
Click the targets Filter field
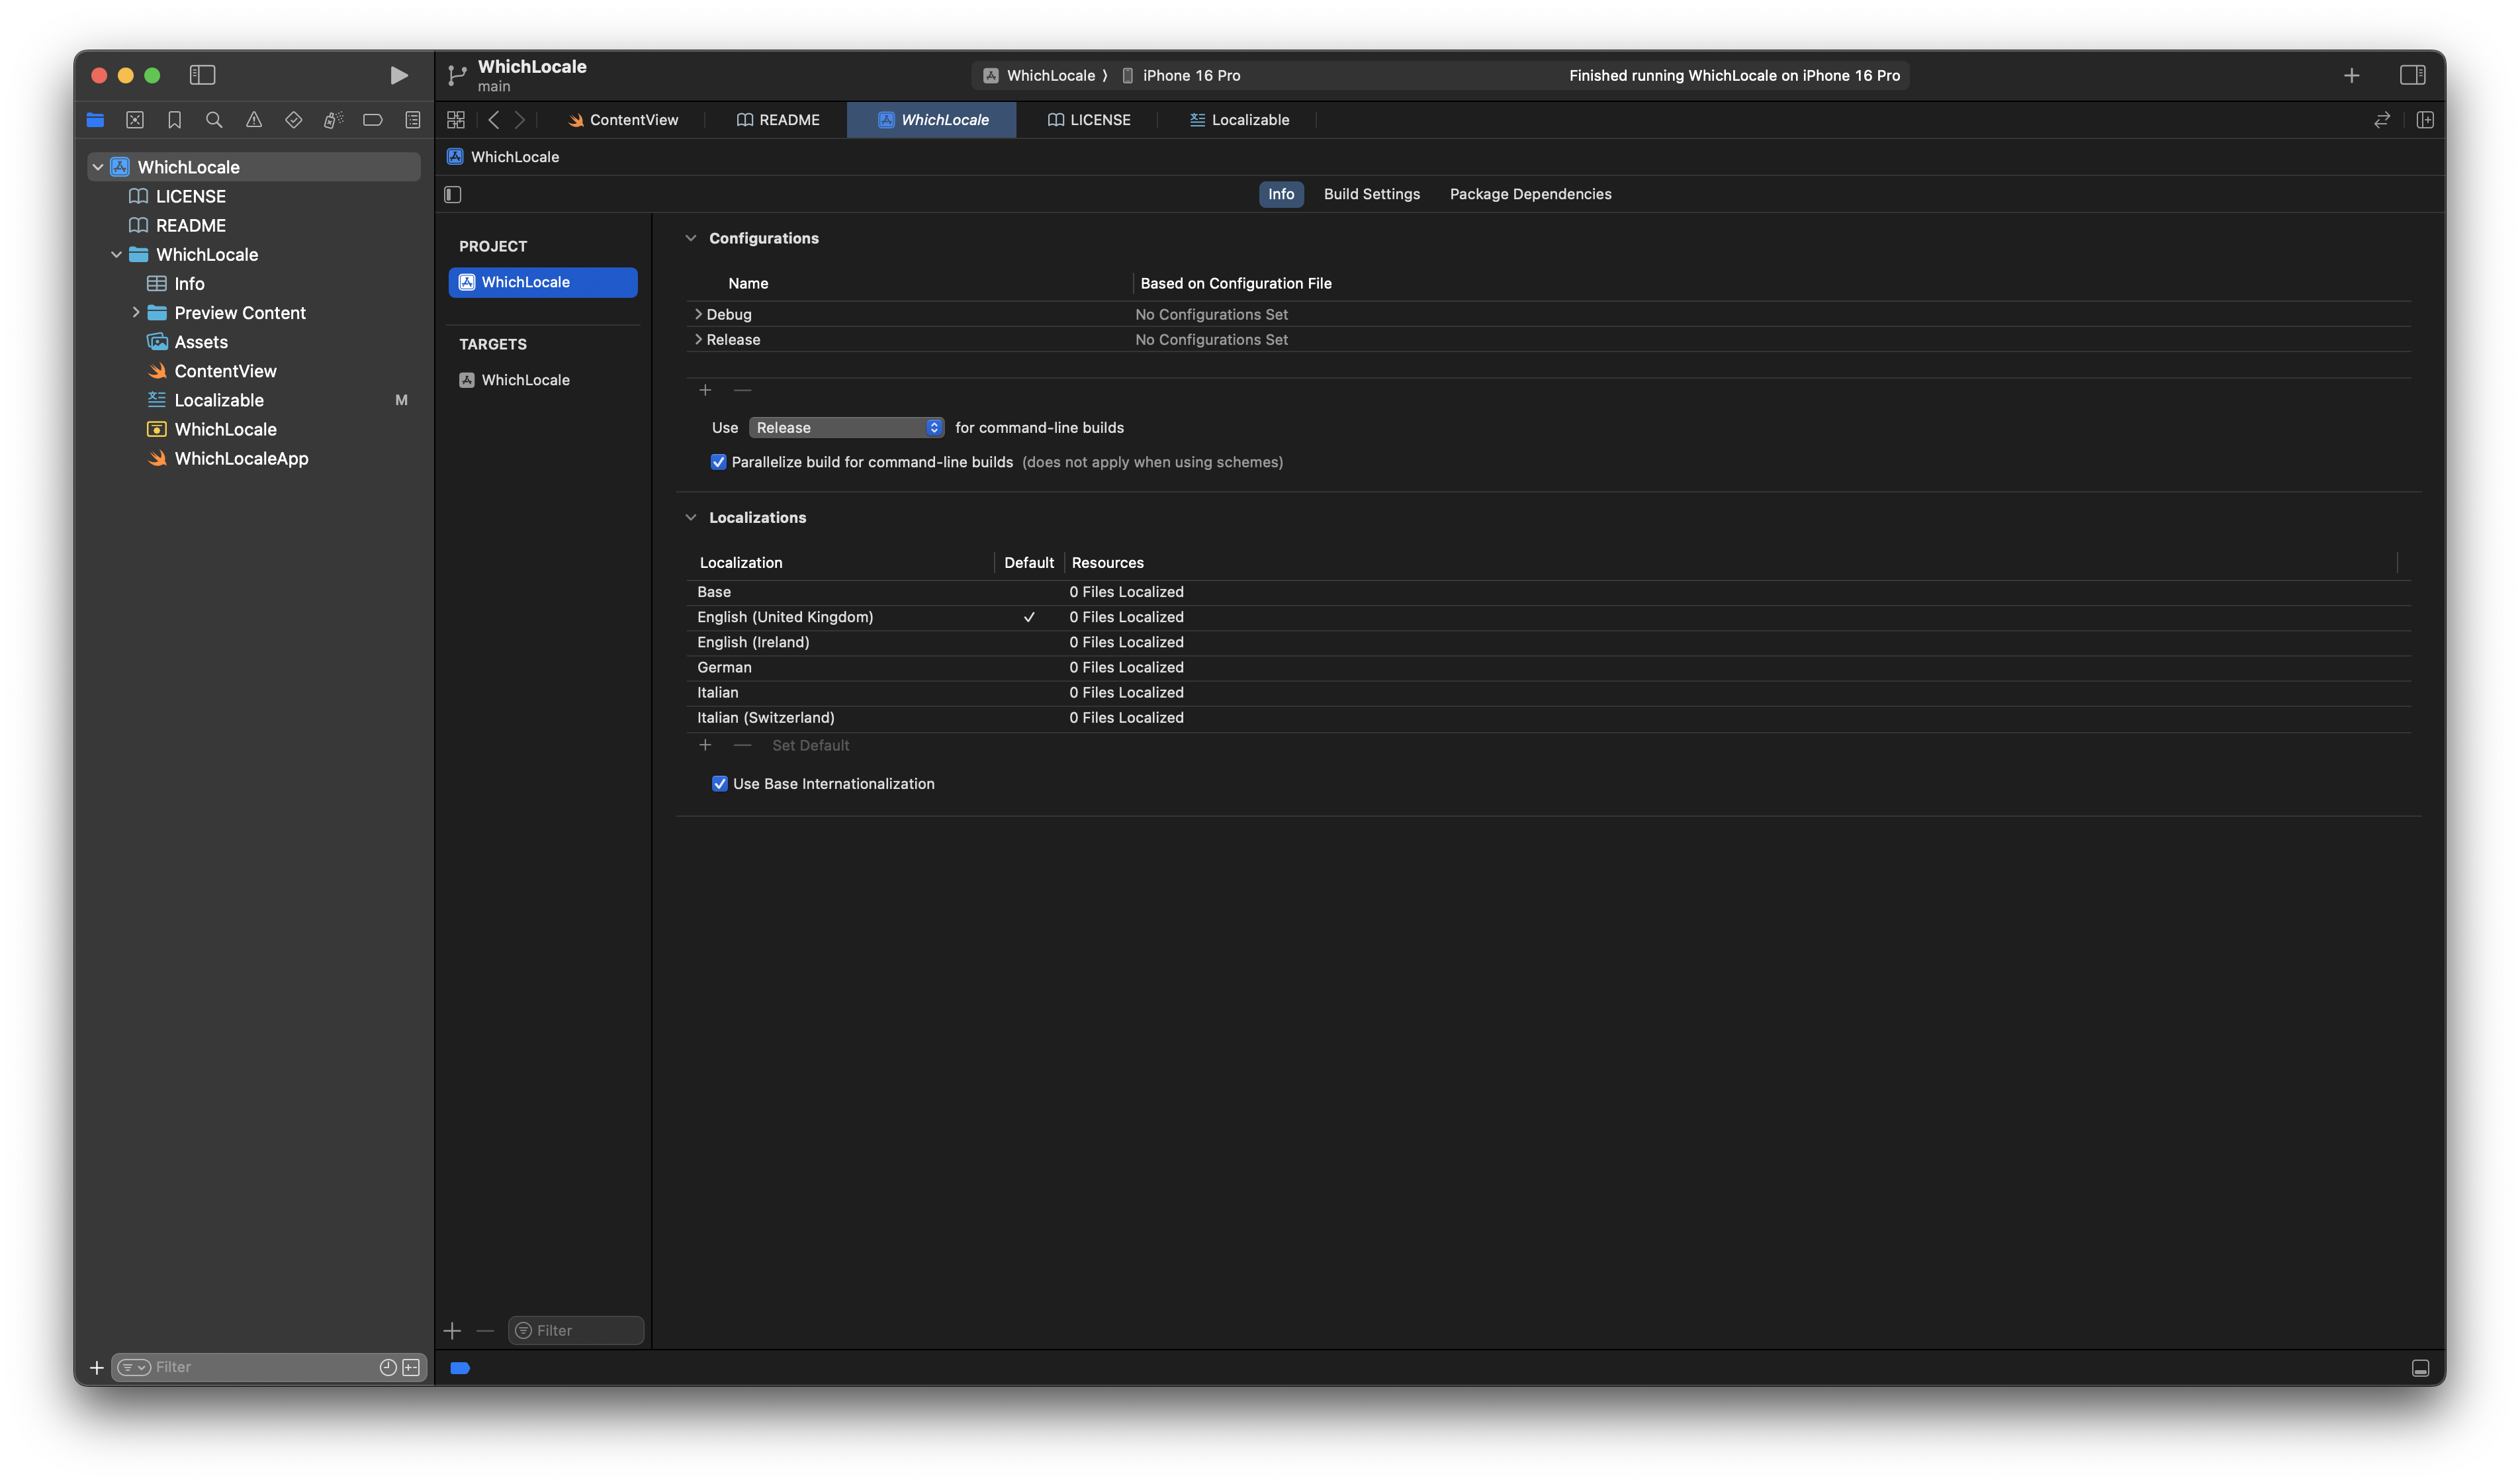(576, 1330)
